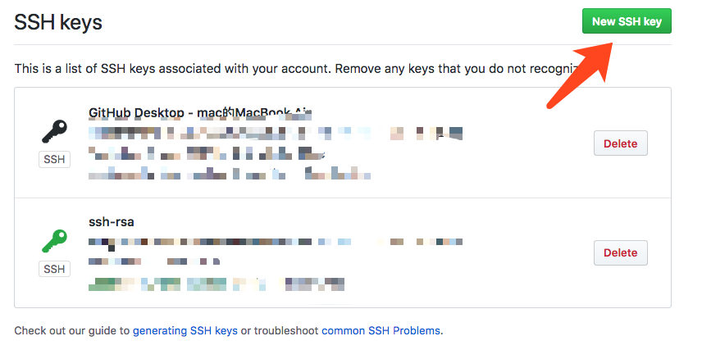The height and width of the screenshot is (359, 702).
Task: Click the New SSH key button
Action: click(x=627, y=22)
